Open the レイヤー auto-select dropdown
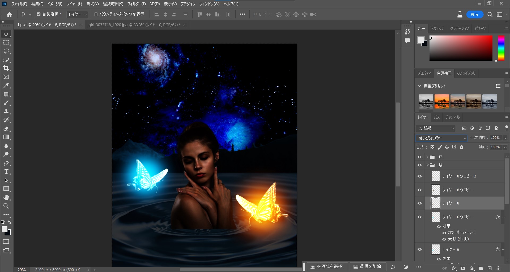 pyautogui.click(x=77, y=14)
